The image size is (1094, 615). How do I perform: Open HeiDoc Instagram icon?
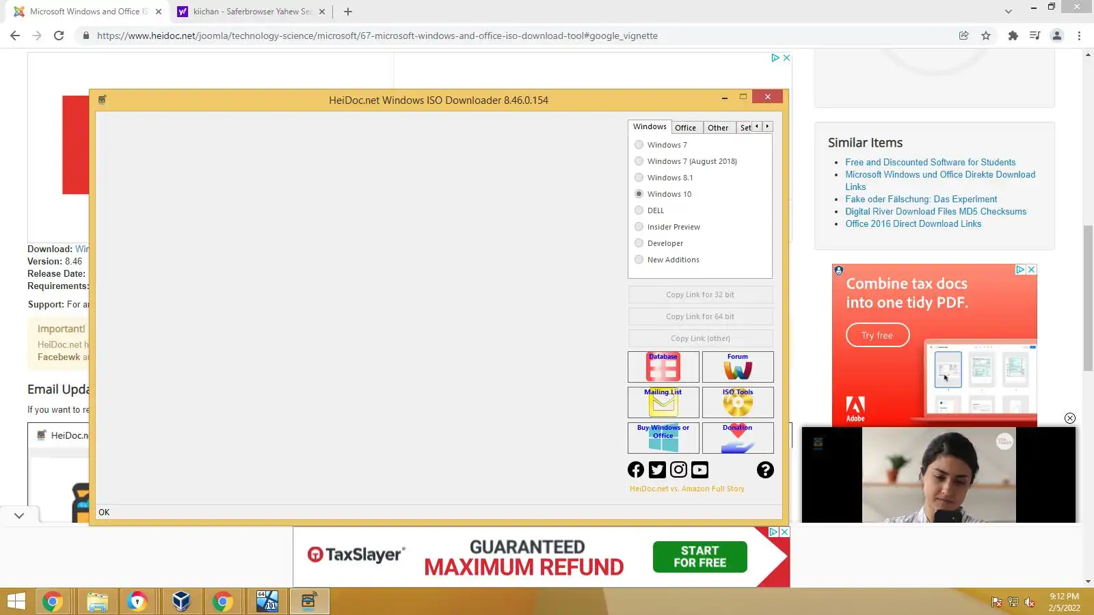(x=678, y=469)
